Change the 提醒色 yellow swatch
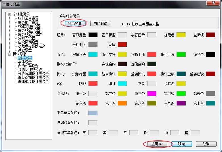The image size is (222, 152). click(x=181, y=35)
